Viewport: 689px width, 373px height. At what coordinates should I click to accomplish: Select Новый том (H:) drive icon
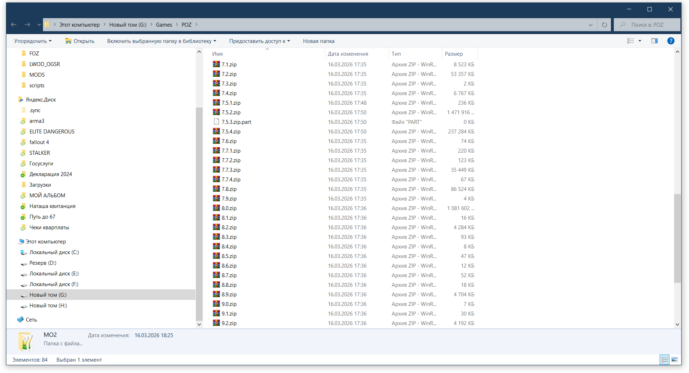click(x=24, y=306)
